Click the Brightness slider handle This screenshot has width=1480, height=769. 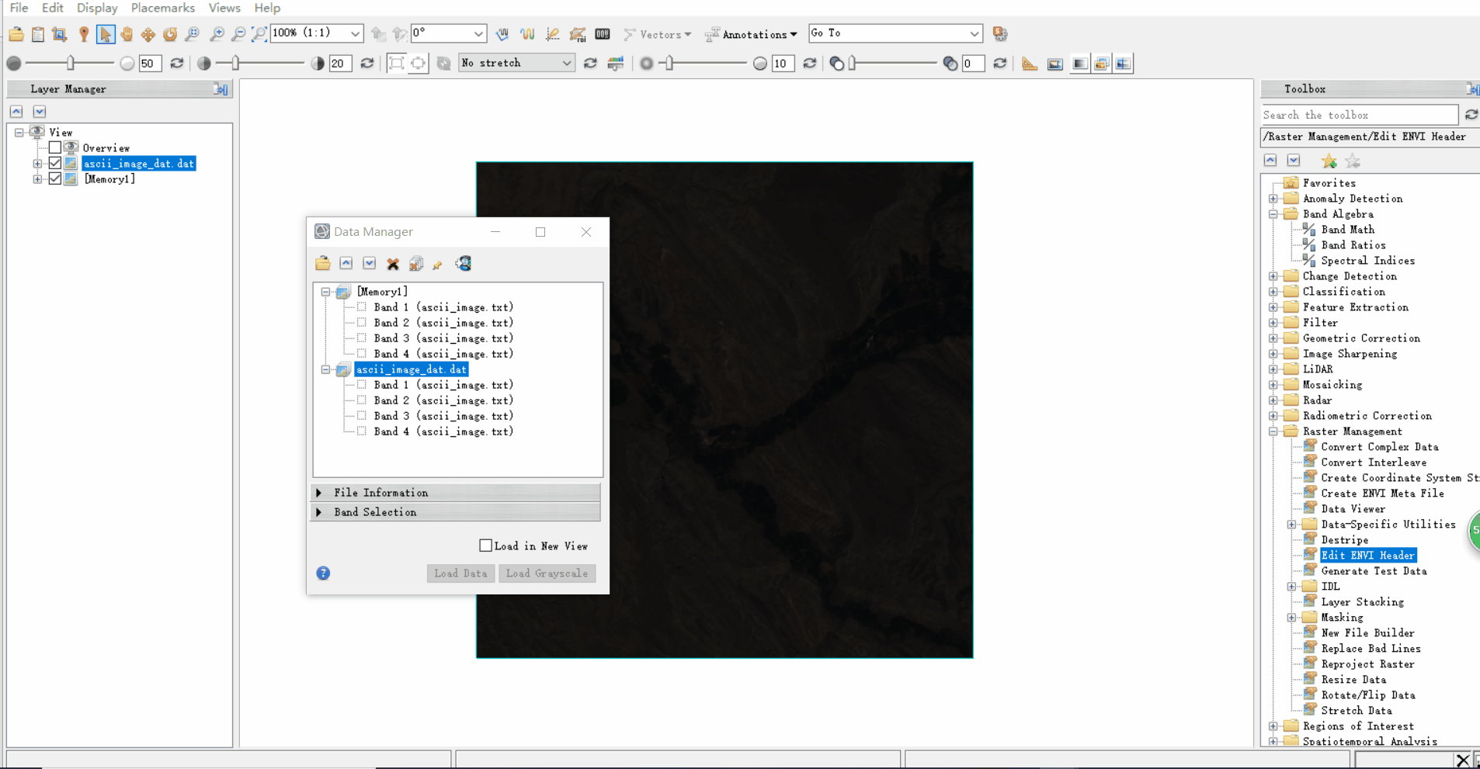pos(71,64)
